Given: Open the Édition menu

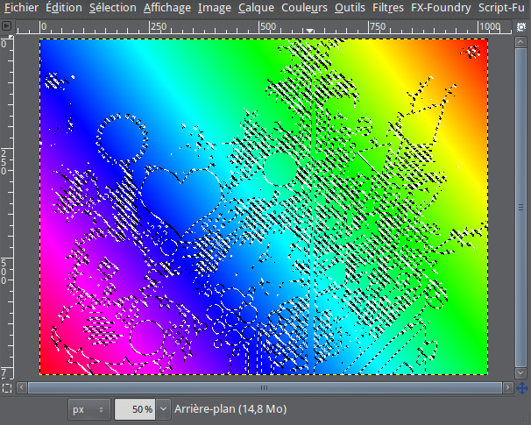Looking at the screenshot, I should pos(63,8).
